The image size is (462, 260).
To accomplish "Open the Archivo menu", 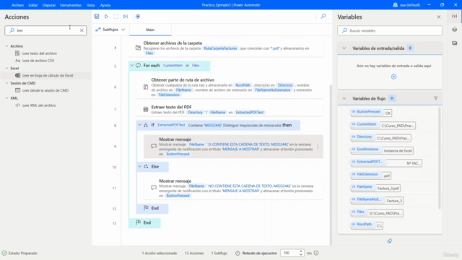I will coord(17,5).
